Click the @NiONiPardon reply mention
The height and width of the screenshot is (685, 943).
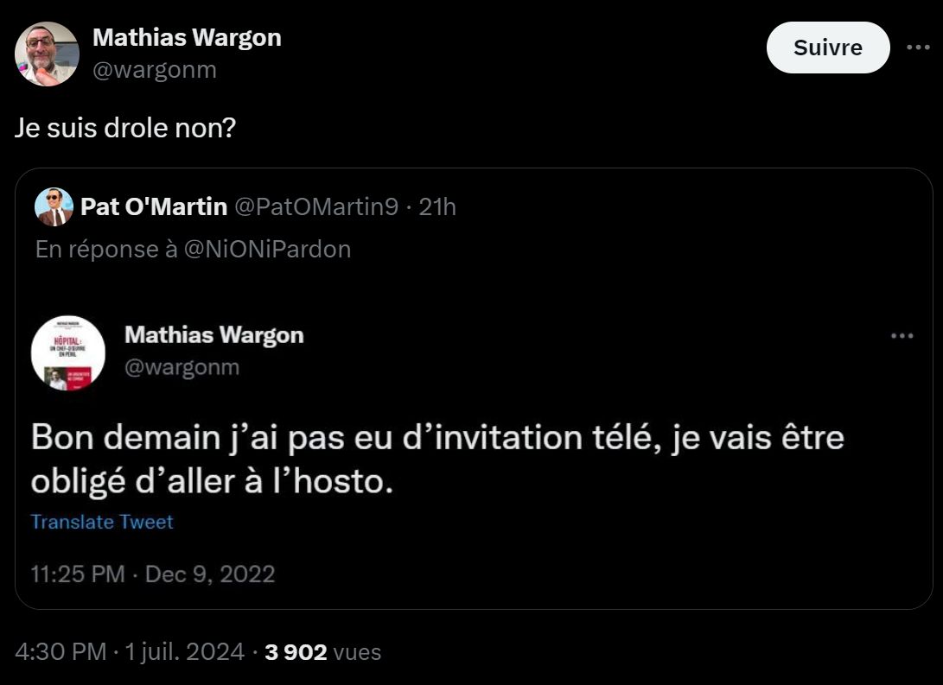[x=268, y=250]
